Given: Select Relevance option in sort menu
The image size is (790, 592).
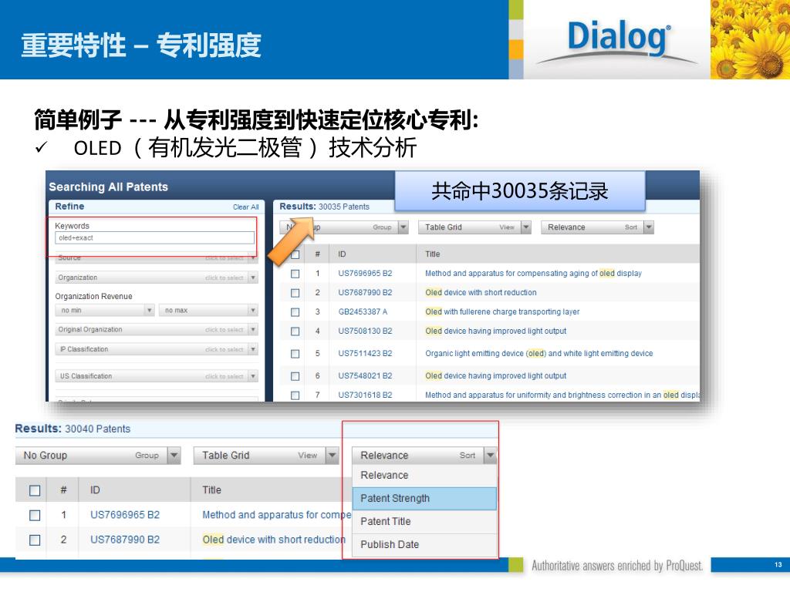Looking at the screenshot, I should tap(424, 475).
